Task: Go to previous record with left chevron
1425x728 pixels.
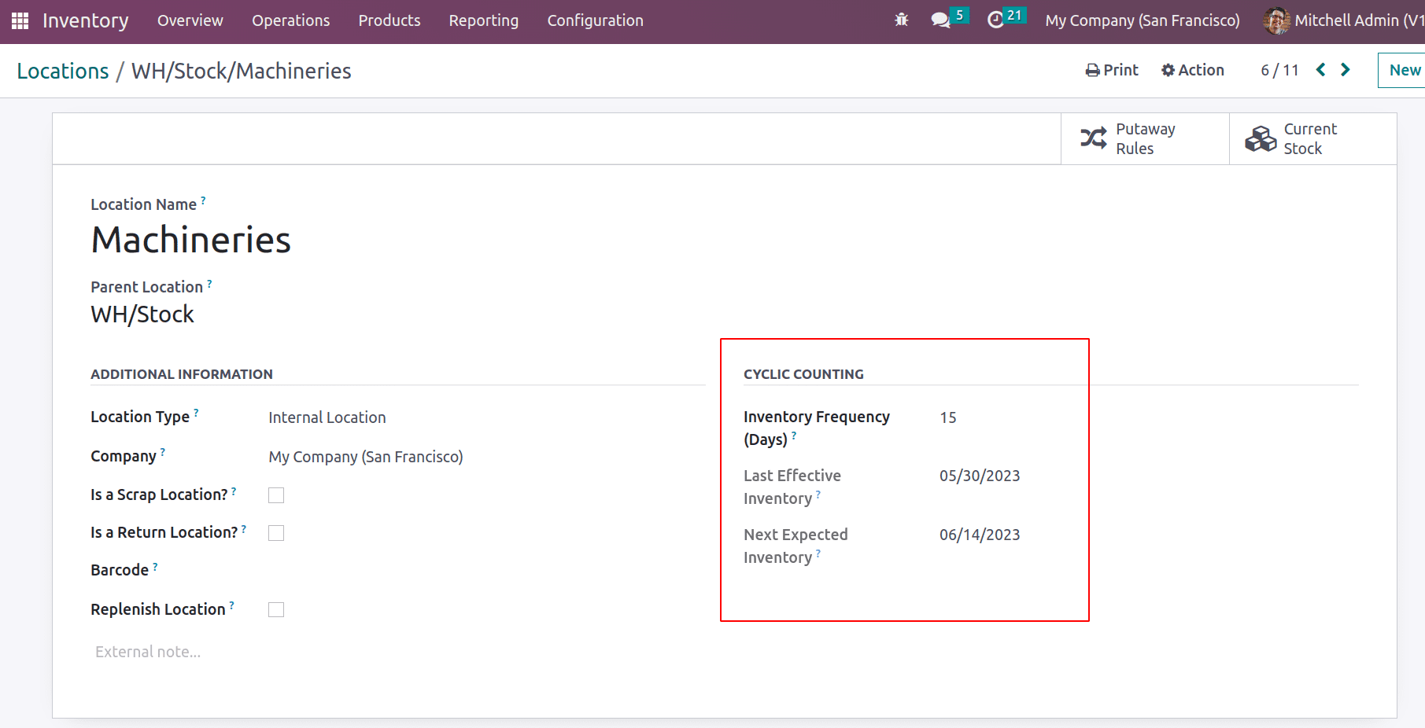Action: pyautogui.click(x=1320, y=70)
